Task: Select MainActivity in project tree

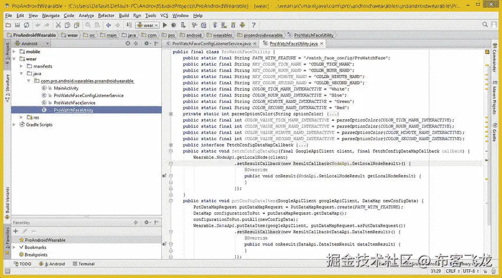Action: point(66,88)
